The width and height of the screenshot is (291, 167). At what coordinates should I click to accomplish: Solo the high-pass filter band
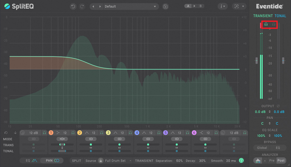(x=44, y=133)
